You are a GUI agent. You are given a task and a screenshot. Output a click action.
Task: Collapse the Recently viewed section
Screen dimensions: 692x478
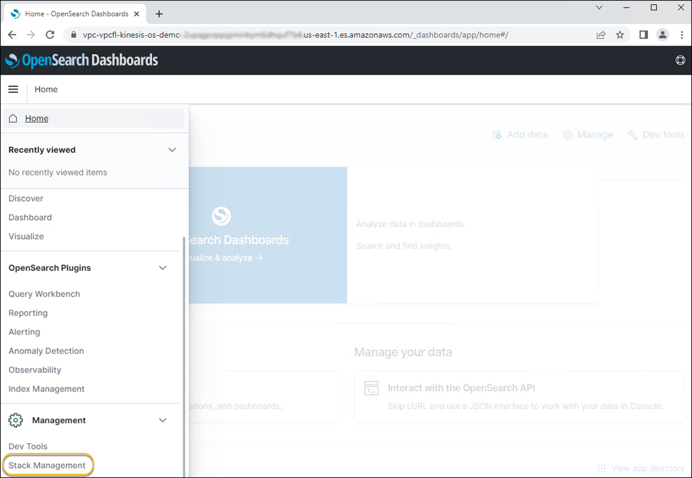pyautogui.click(x=172, y=150)
